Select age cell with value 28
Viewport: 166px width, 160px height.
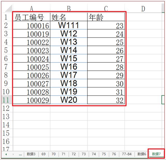point(106,67)
